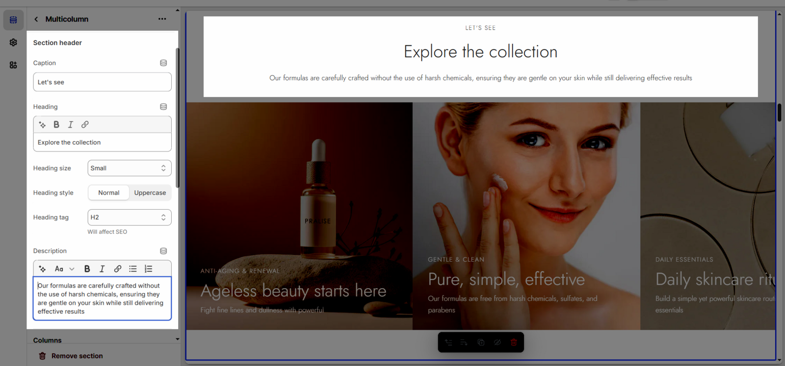This screenshot has width=785, height=366.
Task: Hide the section using the eye icon
Action: tap(497, 342)
